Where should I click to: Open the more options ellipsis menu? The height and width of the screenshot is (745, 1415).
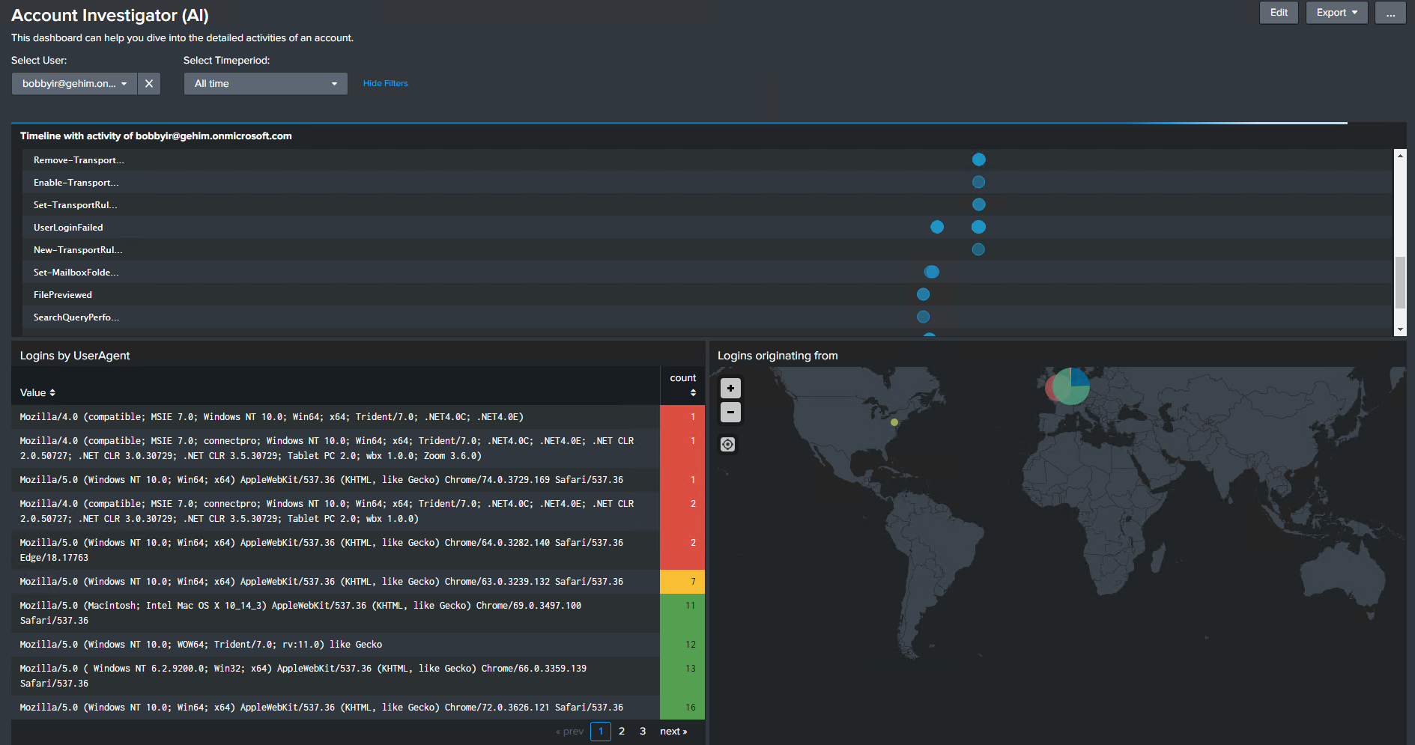pyautogui.click(x=1390, y=13)
